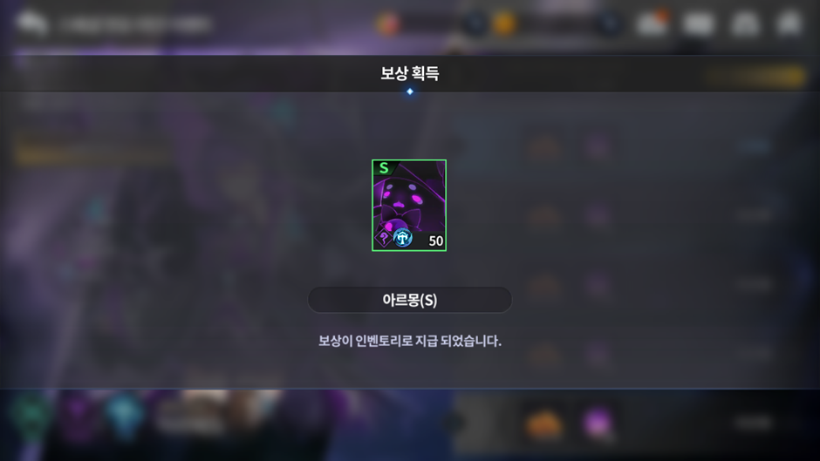
Task: Select the blurred pink orb in bottom bar
Action: click(598, 423)
